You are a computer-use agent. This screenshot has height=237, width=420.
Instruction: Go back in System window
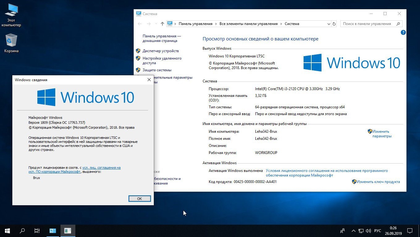pos(140,24)
